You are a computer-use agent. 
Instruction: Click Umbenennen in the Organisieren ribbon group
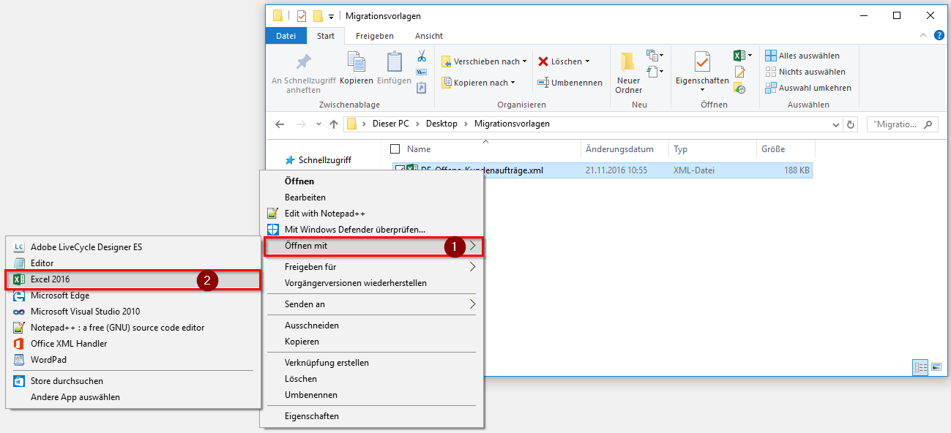tap(570, 83)
